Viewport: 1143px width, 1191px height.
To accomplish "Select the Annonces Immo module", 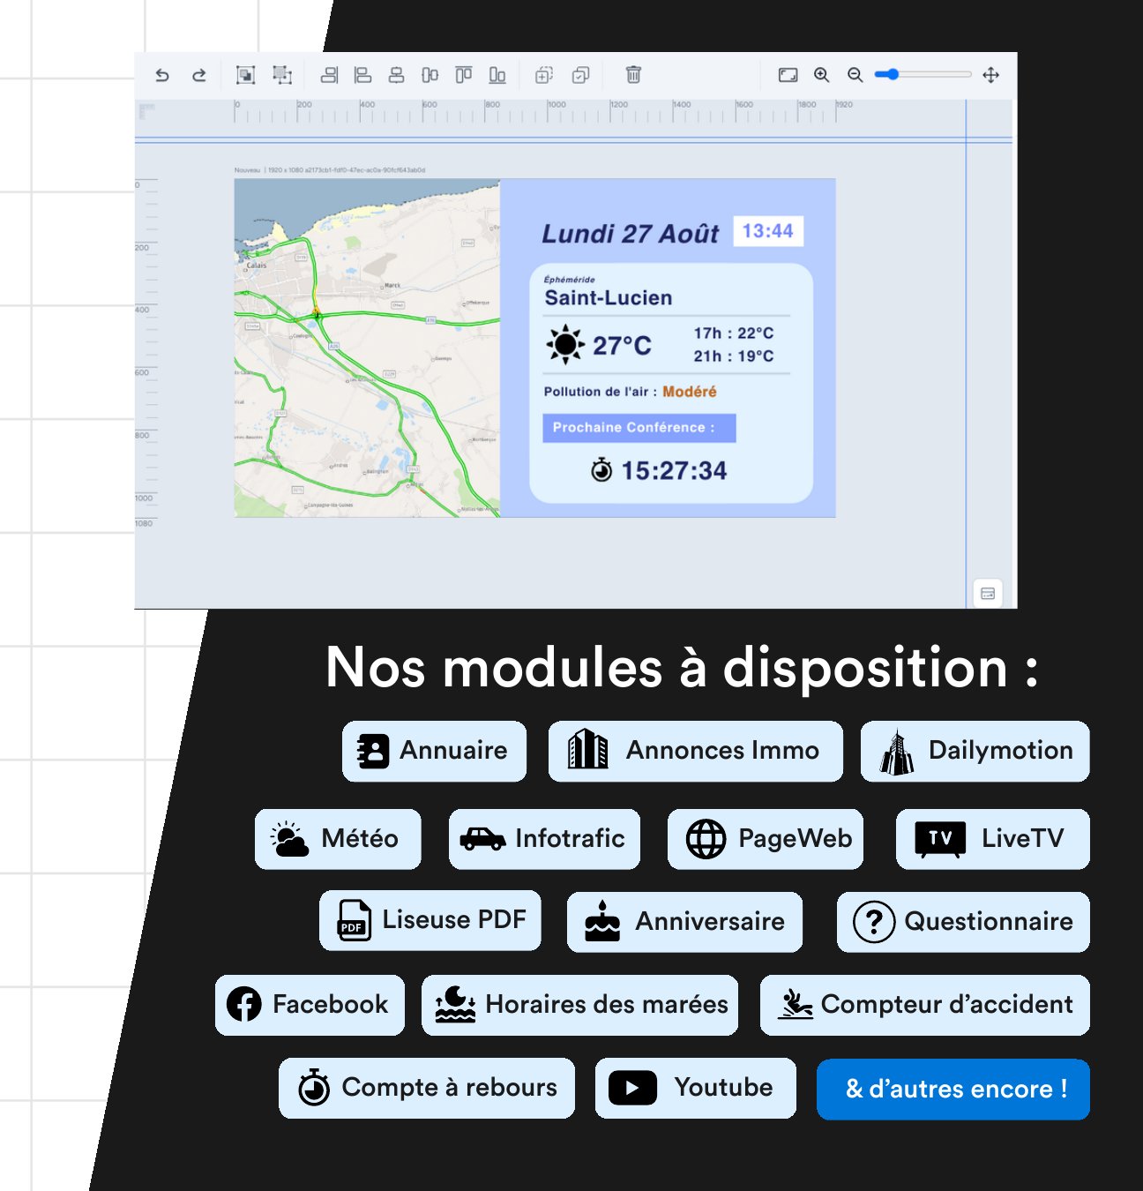I will point(696,751).
